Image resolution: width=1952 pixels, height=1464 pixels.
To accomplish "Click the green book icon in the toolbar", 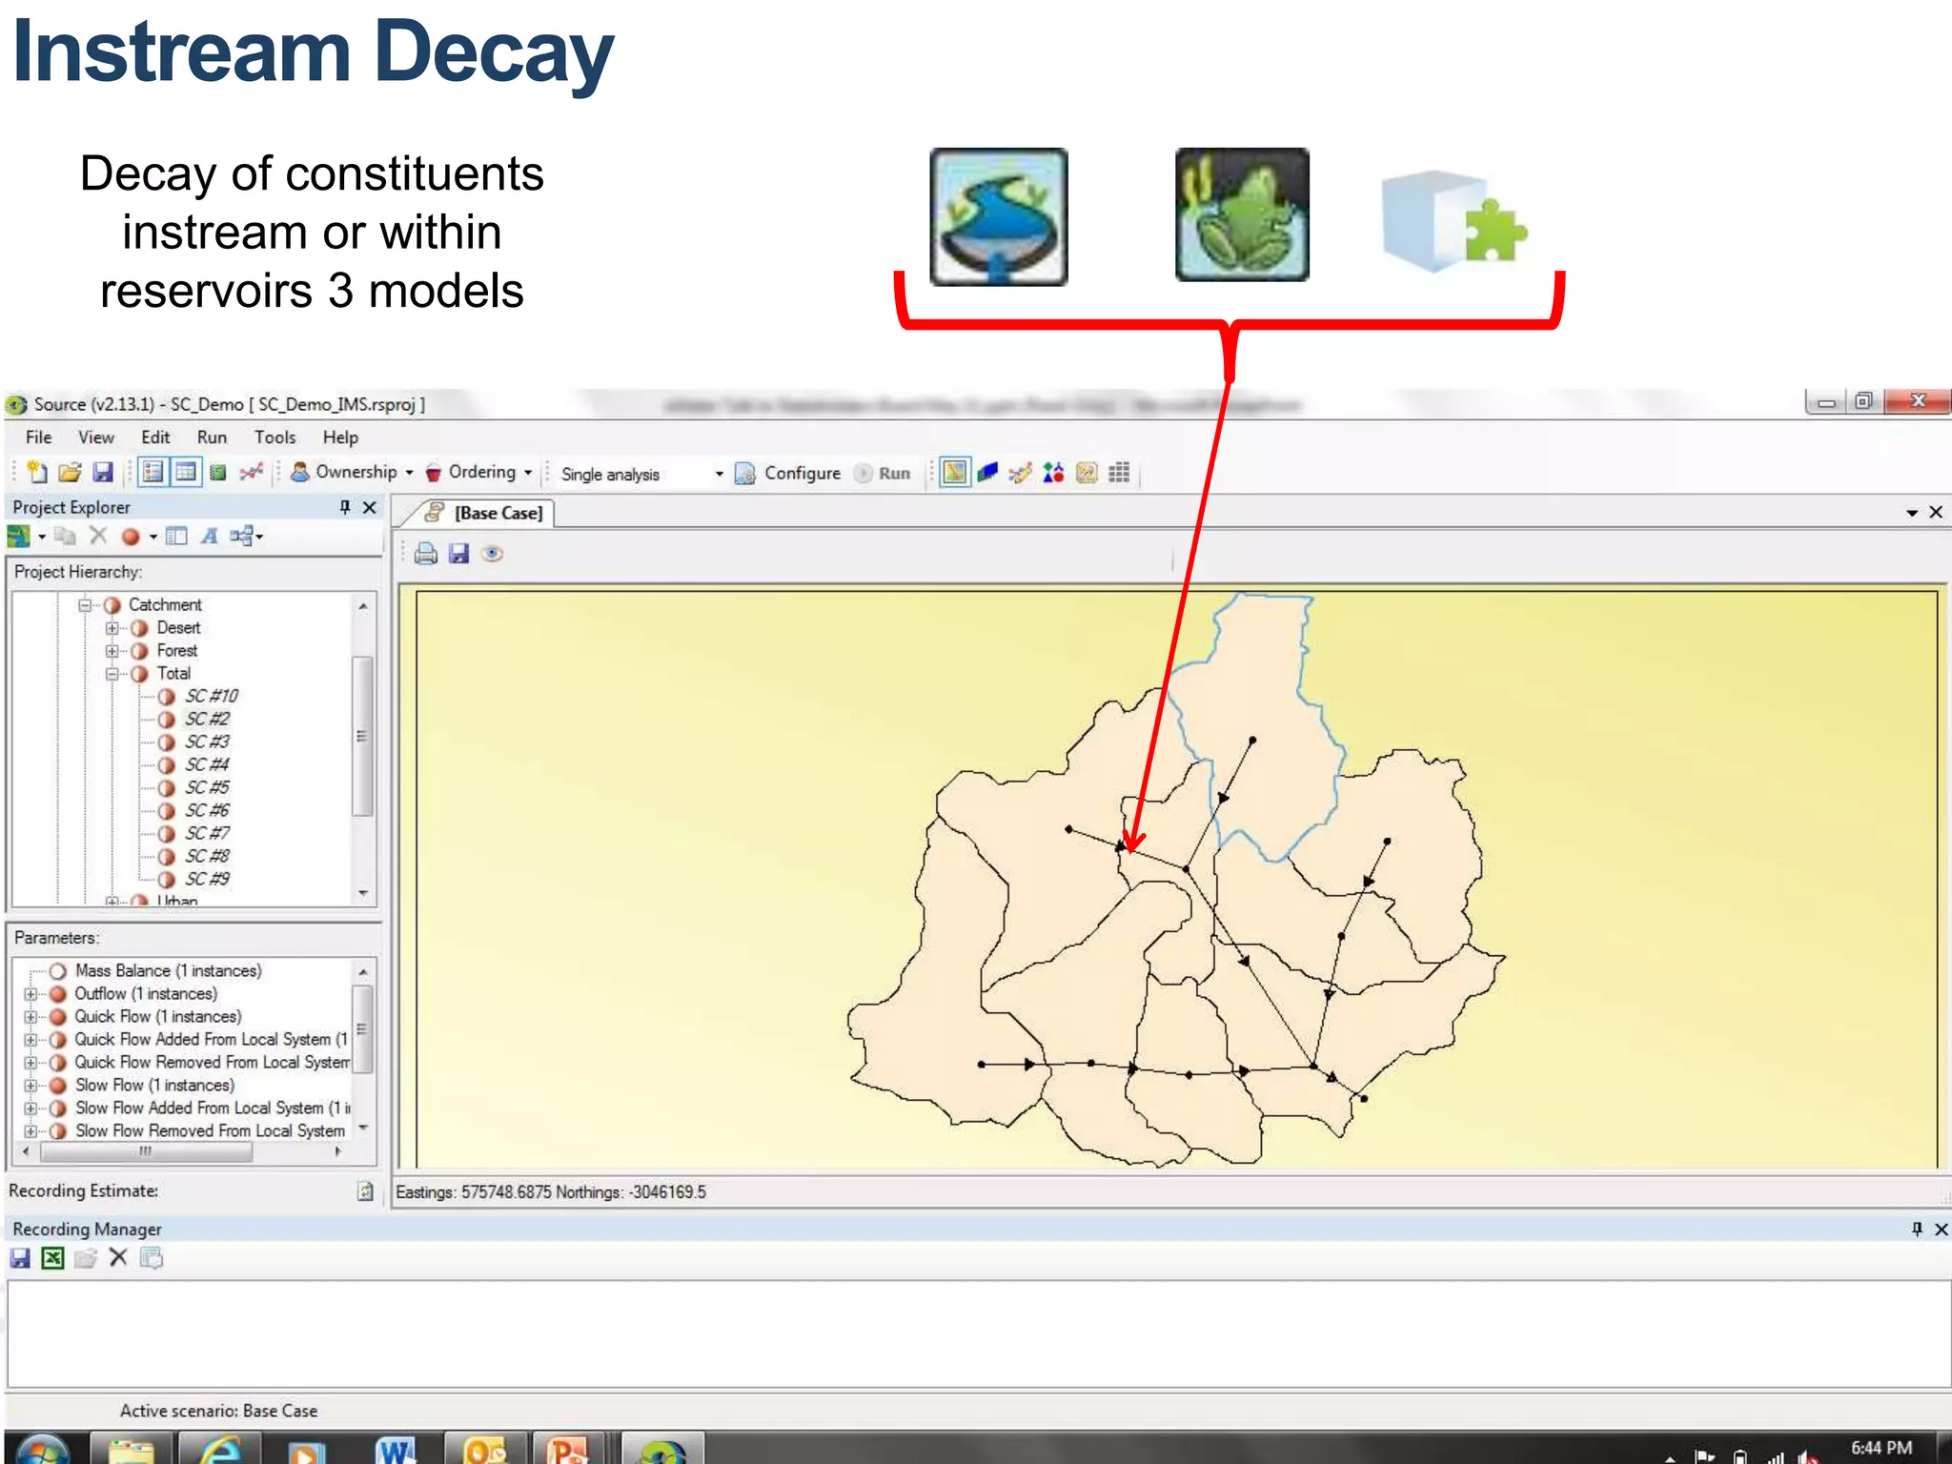I will [x=217, y=472].
